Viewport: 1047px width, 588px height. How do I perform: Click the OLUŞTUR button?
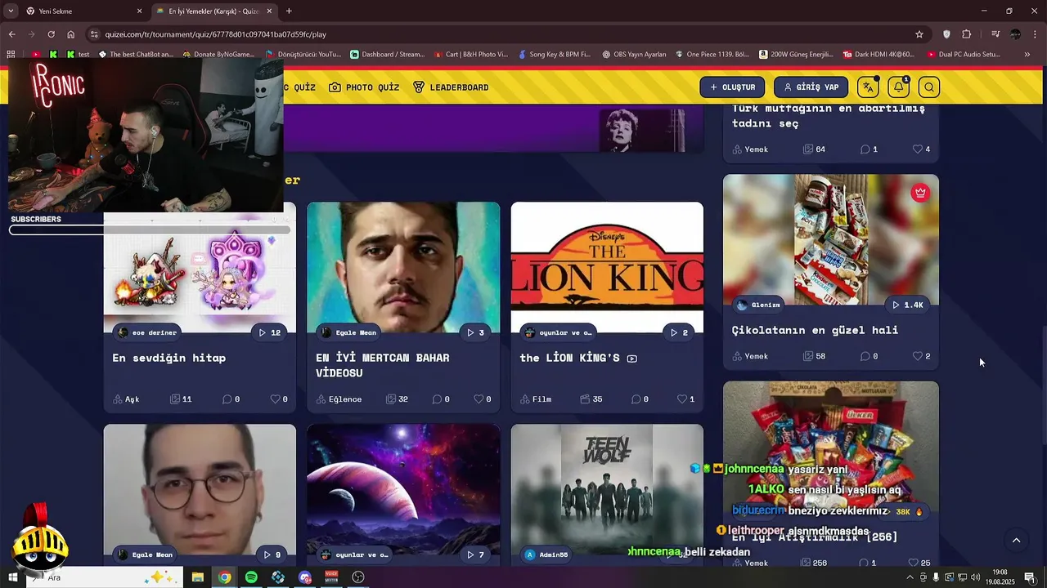pos(732,87)
